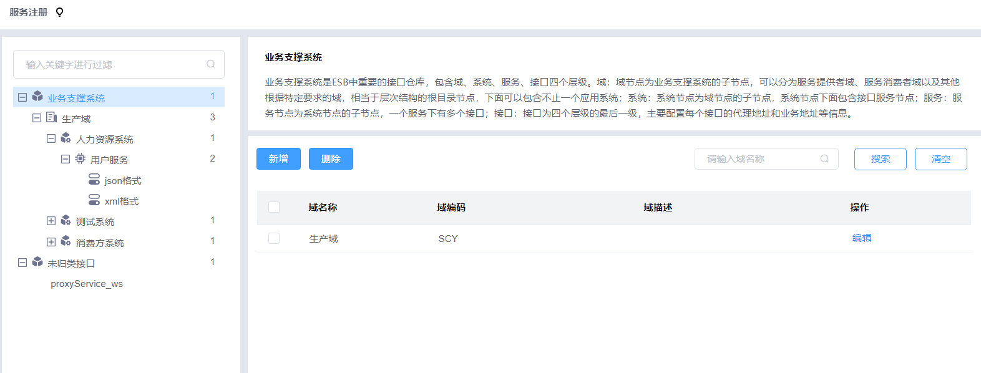Collapse the 业务支撑系统 root node
The width and height of the screenshot is (981, 373).
pos(22,97)
